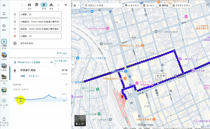This screenshot has height=129, width=210.
Task: Open 小樽市 recent thumbnail
Action: pos(4,56)
